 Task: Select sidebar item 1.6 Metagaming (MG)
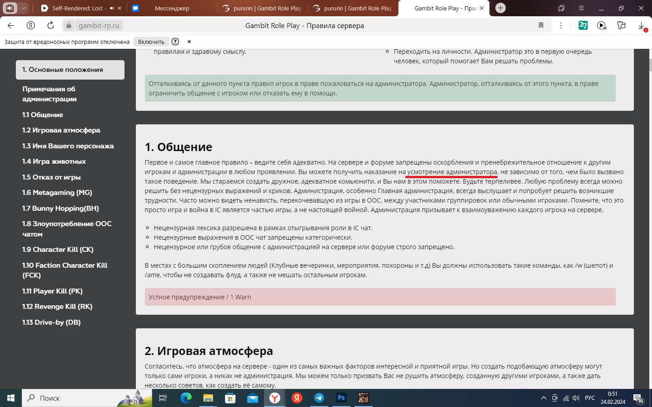pyautogui.click(x=57, y=193)
